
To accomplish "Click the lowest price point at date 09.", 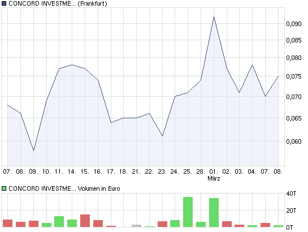I will [33, 151].
